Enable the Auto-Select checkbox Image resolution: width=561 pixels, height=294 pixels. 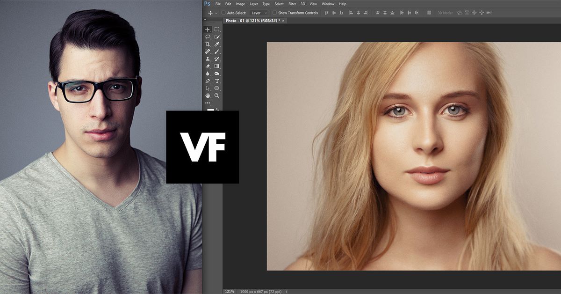(223, 13)
